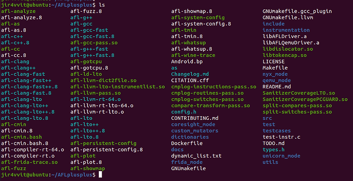Select the afl-cmin.bash entry

click(21, 137)
